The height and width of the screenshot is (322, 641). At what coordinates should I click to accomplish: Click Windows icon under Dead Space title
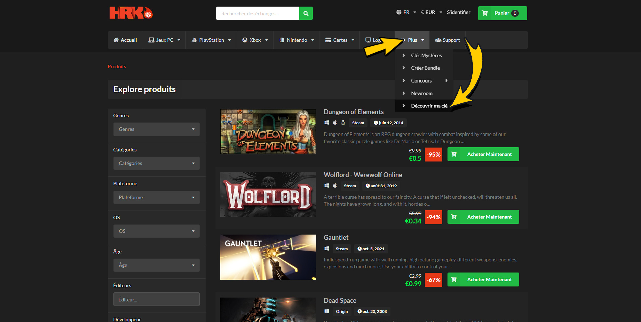(x=327, y=311)
